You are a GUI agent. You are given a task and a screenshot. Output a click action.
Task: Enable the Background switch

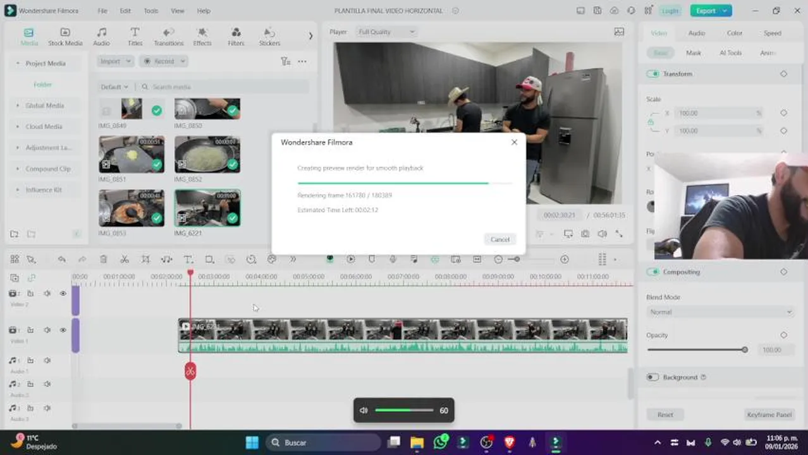tap(652, 377)
